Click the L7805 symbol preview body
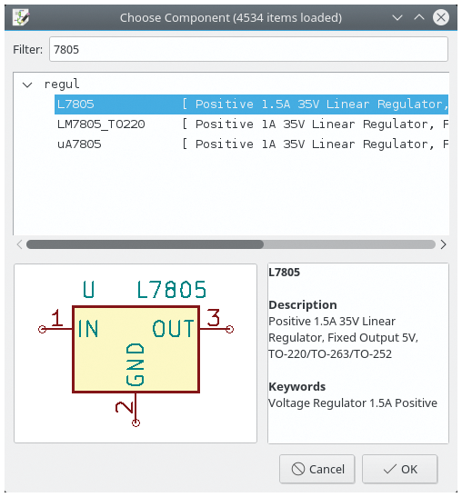Screen dimensions: 462x497 (136, 349)
